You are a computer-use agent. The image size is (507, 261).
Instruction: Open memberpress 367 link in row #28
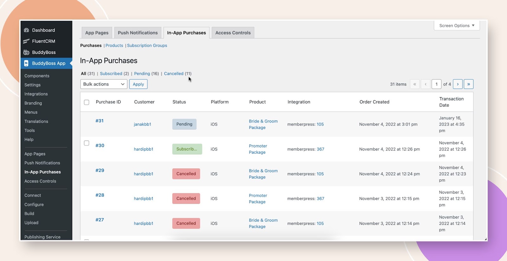click(320, 199)
